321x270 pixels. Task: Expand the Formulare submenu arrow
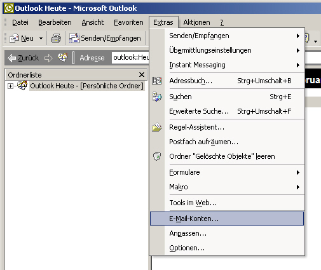click(298, 172)
